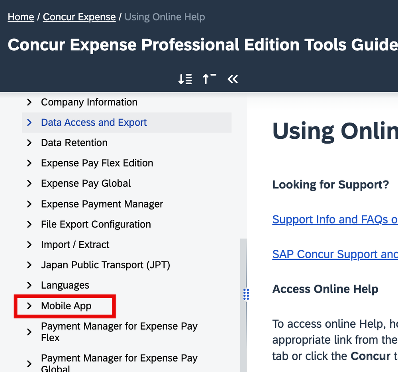Click the collapse all topics icon
The width and height of the screenshot is (398, 372).
point(210,79)
